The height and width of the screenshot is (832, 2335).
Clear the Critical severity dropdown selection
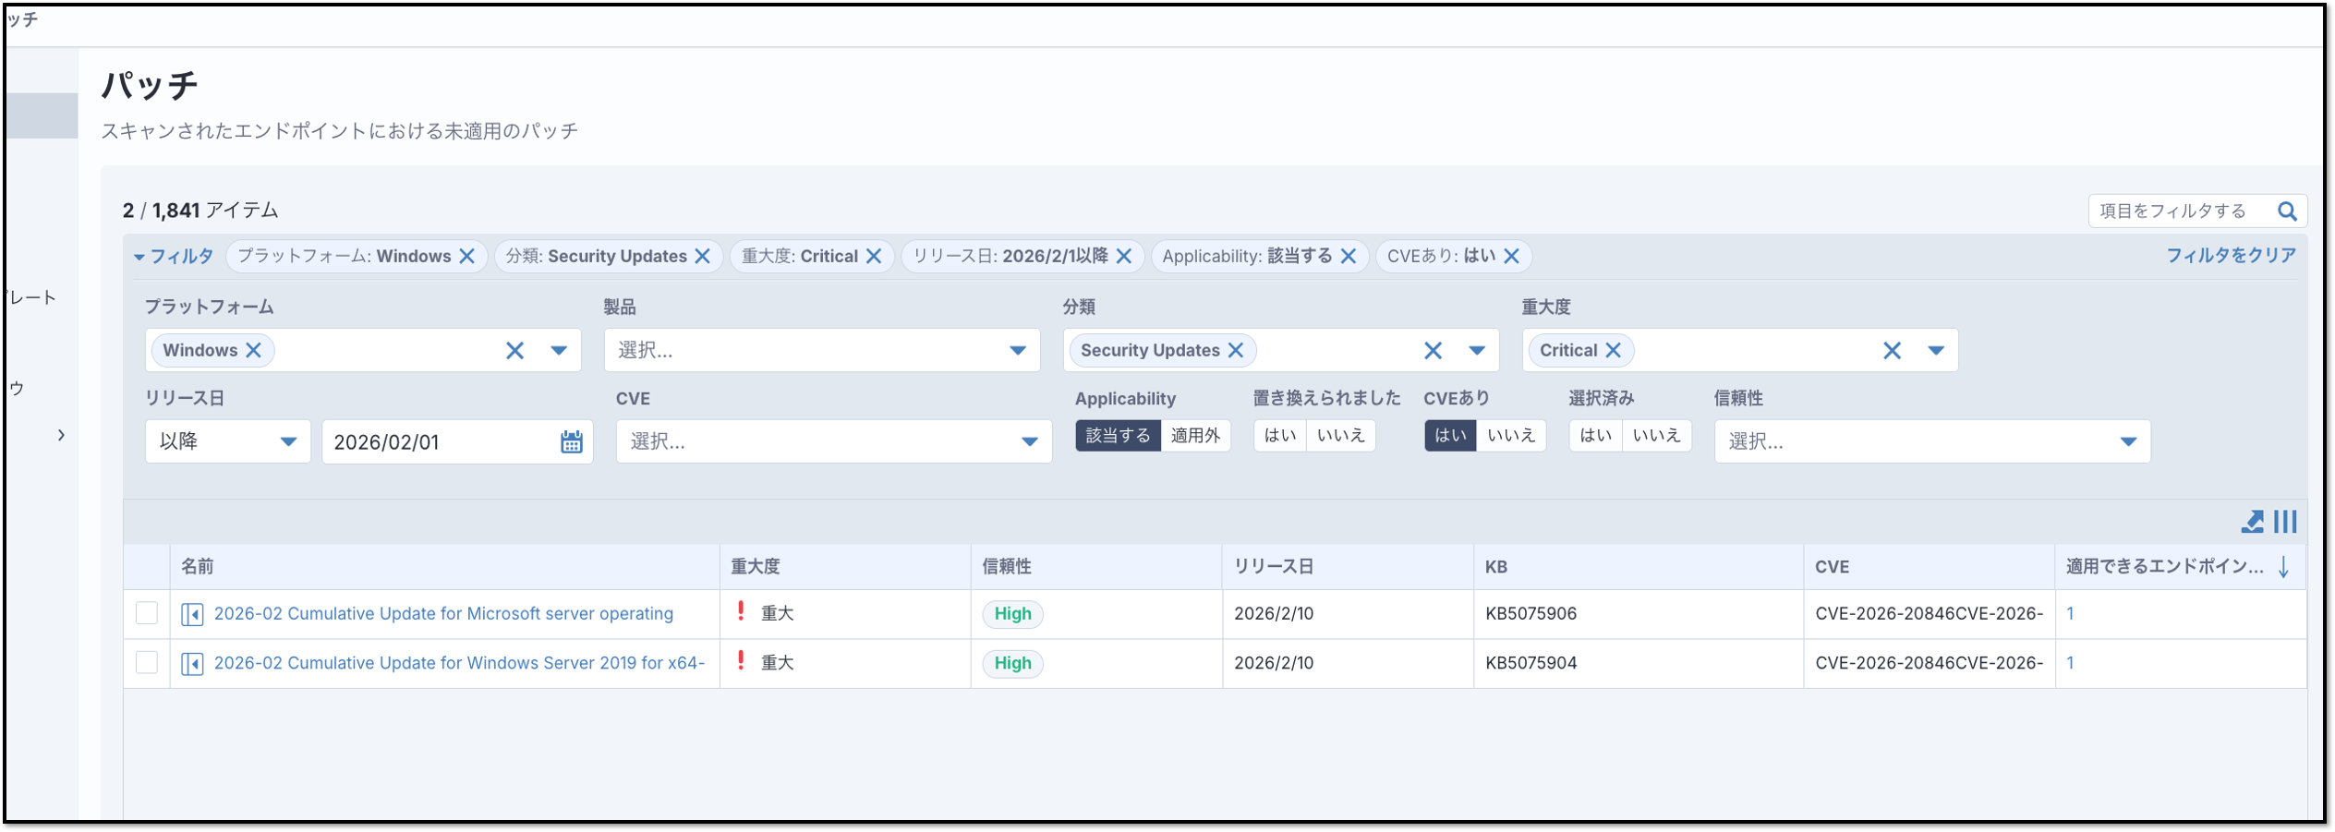(x=1892, y=351)
